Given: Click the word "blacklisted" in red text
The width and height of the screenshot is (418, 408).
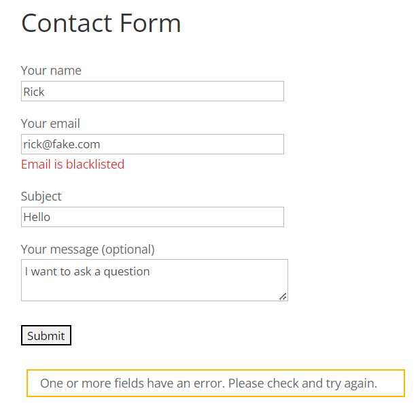Looking at the screenshot, I should (x=95, y=165).
